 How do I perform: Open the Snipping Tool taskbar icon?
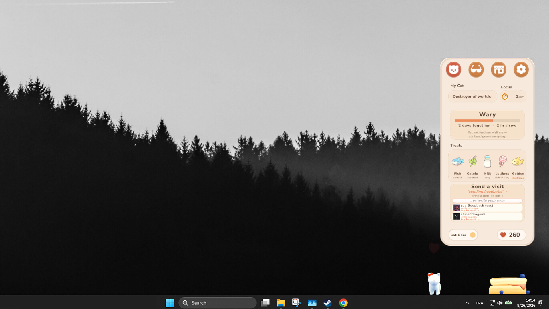(x=296, y=303)
